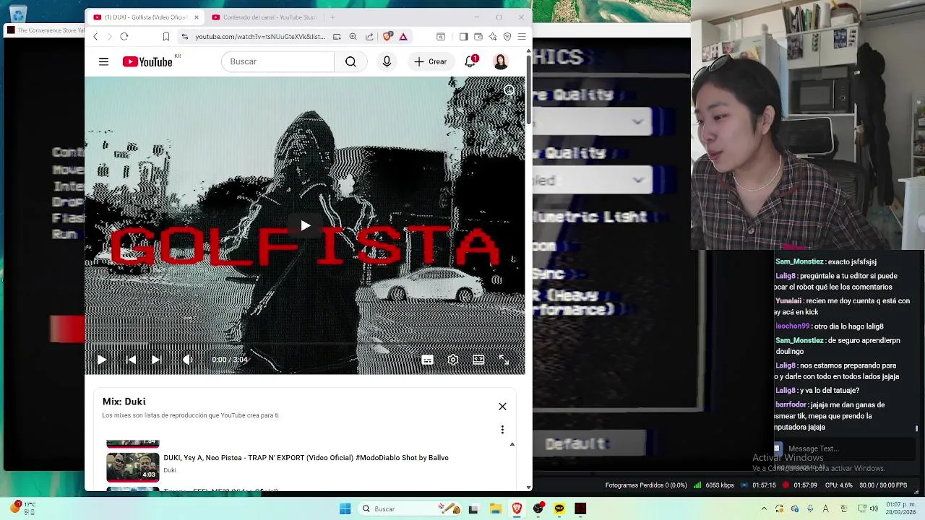Click the taskbar Buscar search box
The width and height of the screenshot is (925, 520).
410,509
